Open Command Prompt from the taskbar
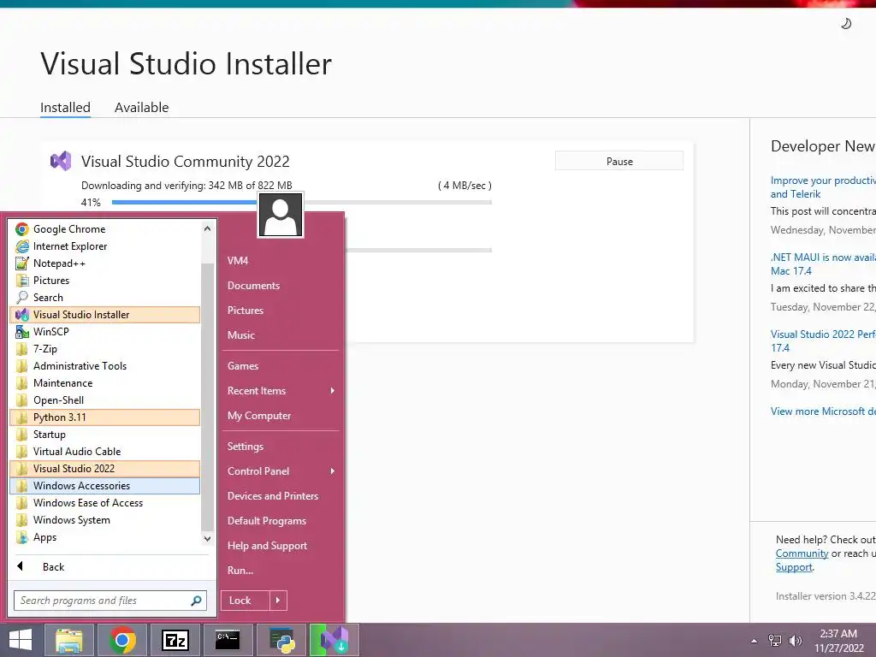Viewport: 876px width, 657px height. (228, 640)
